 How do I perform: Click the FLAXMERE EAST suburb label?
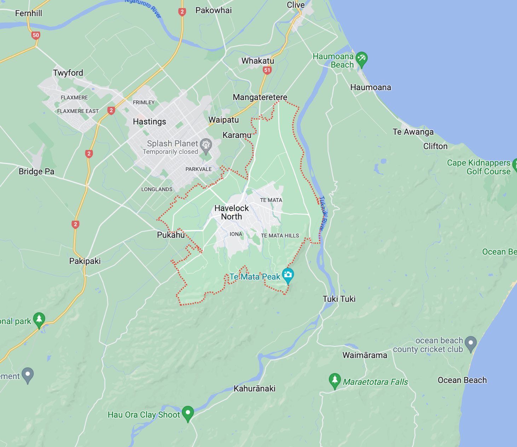point(78,111)
